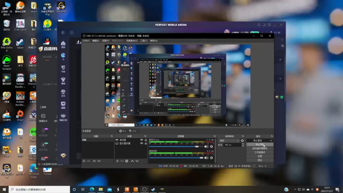343x193 pixels.
Task: Pop out the Audio Mixer dock icon
Action: 215,136
